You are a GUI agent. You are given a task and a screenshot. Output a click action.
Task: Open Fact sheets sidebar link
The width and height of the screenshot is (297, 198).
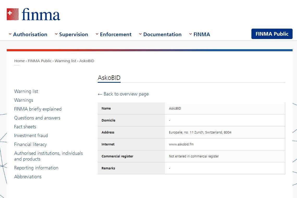coord(25,127)
